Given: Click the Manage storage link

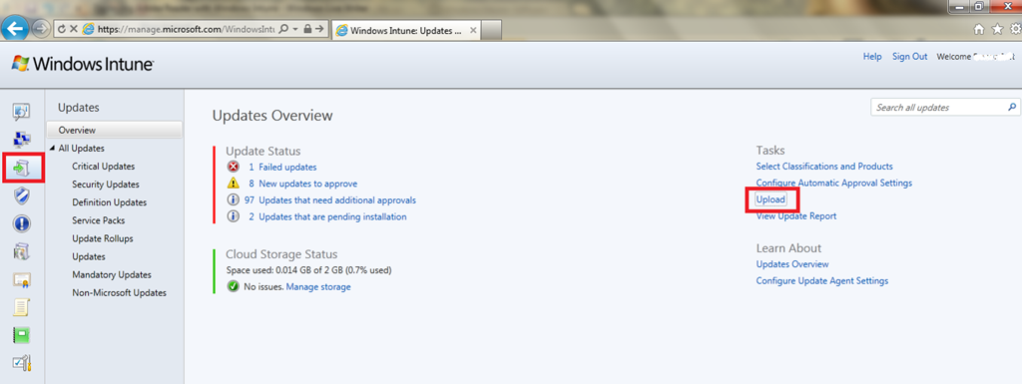Looking at the screenshot, I should coord(318,286).
